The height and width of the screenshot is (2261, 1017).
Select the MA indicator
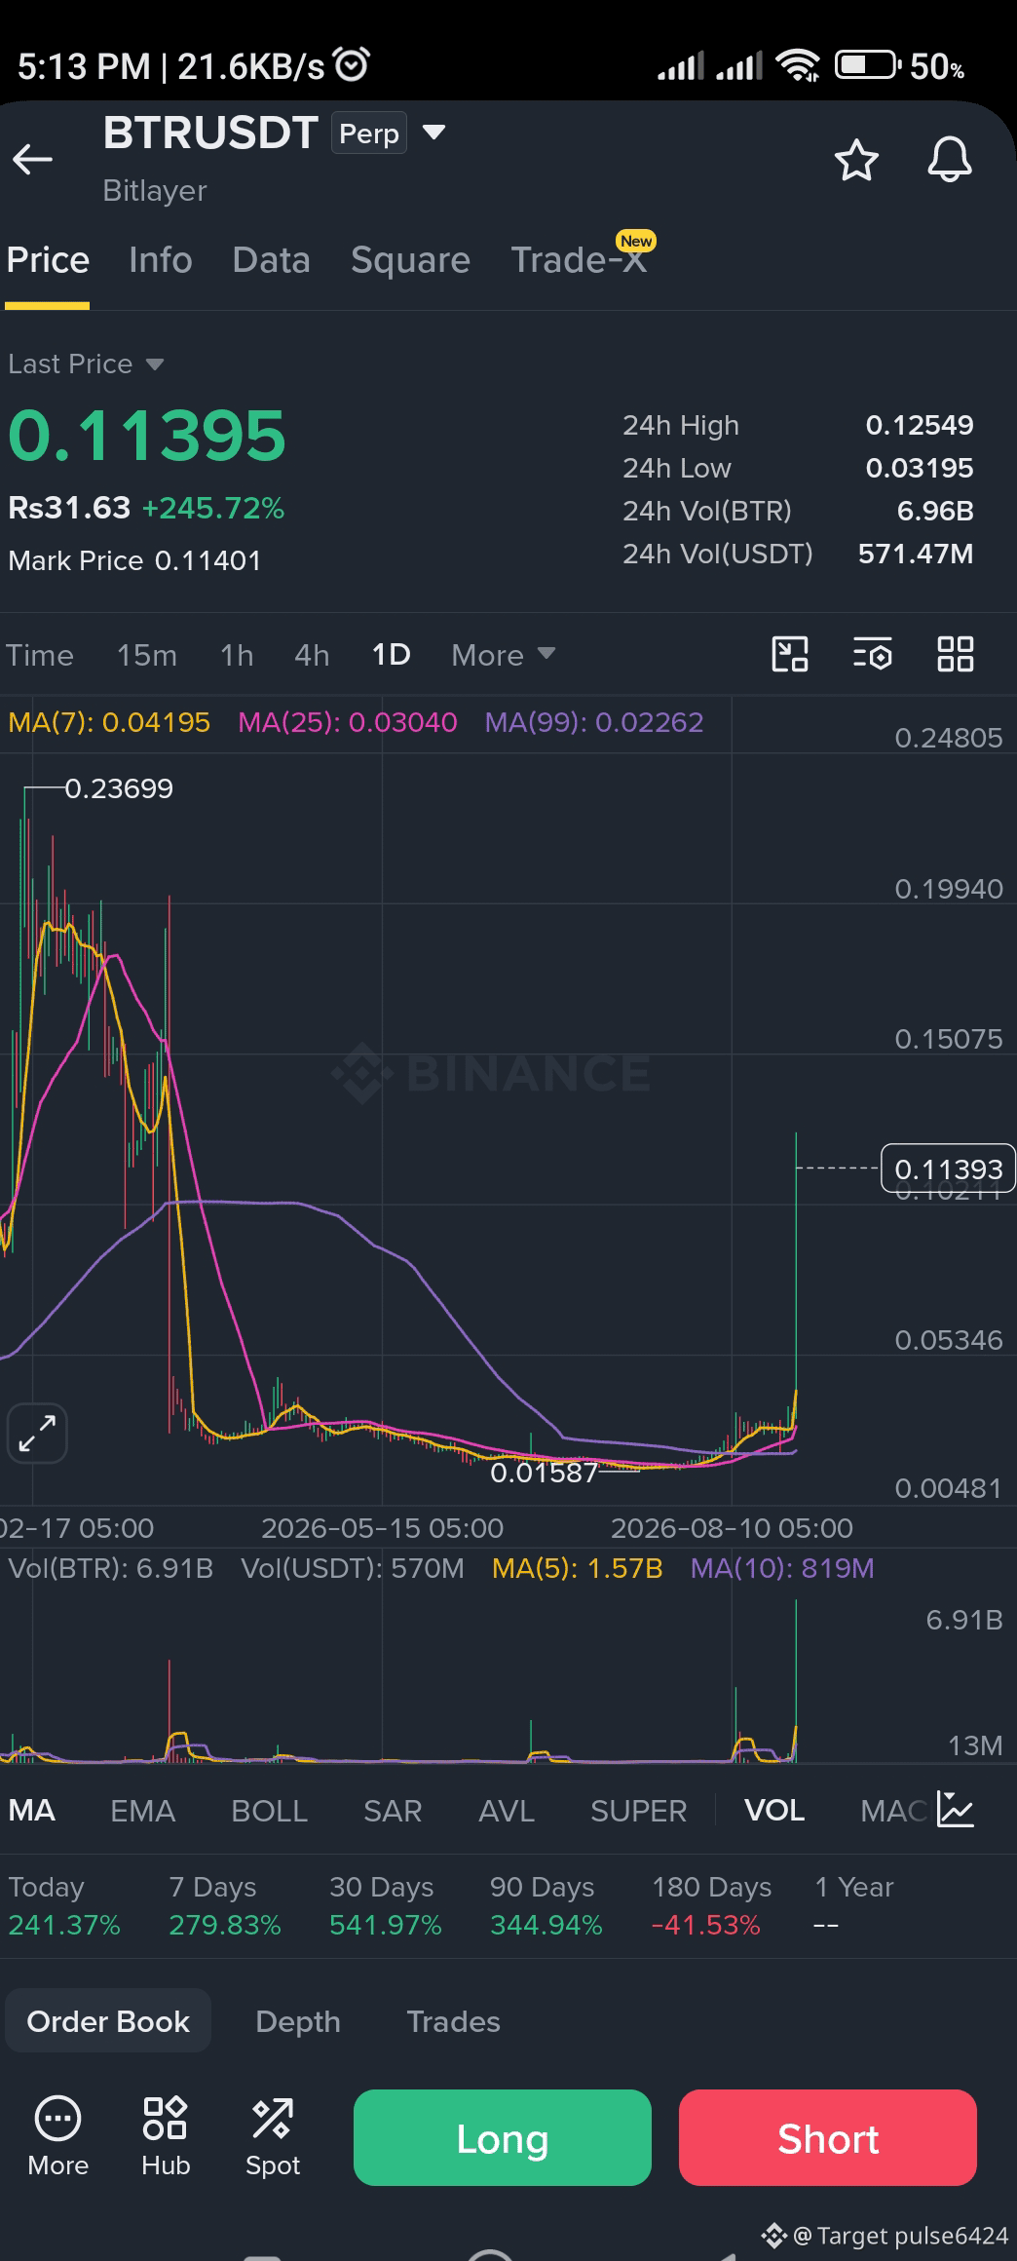pyautogui.click(x=32, y=1811)
